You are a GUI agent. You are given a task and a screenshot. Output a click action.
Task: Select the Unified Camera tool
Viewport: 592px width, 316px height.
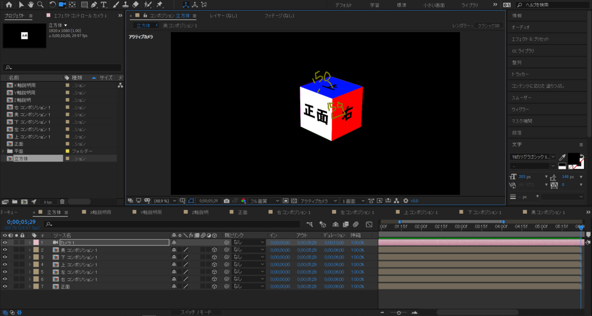tap(62, 4)
